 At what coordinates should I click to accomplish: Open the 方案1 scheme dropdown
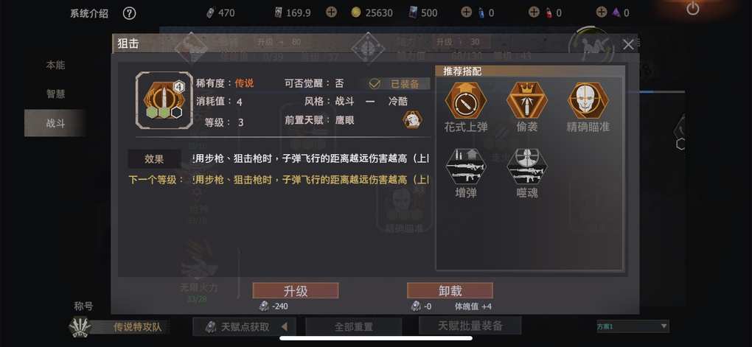[633, 326]
